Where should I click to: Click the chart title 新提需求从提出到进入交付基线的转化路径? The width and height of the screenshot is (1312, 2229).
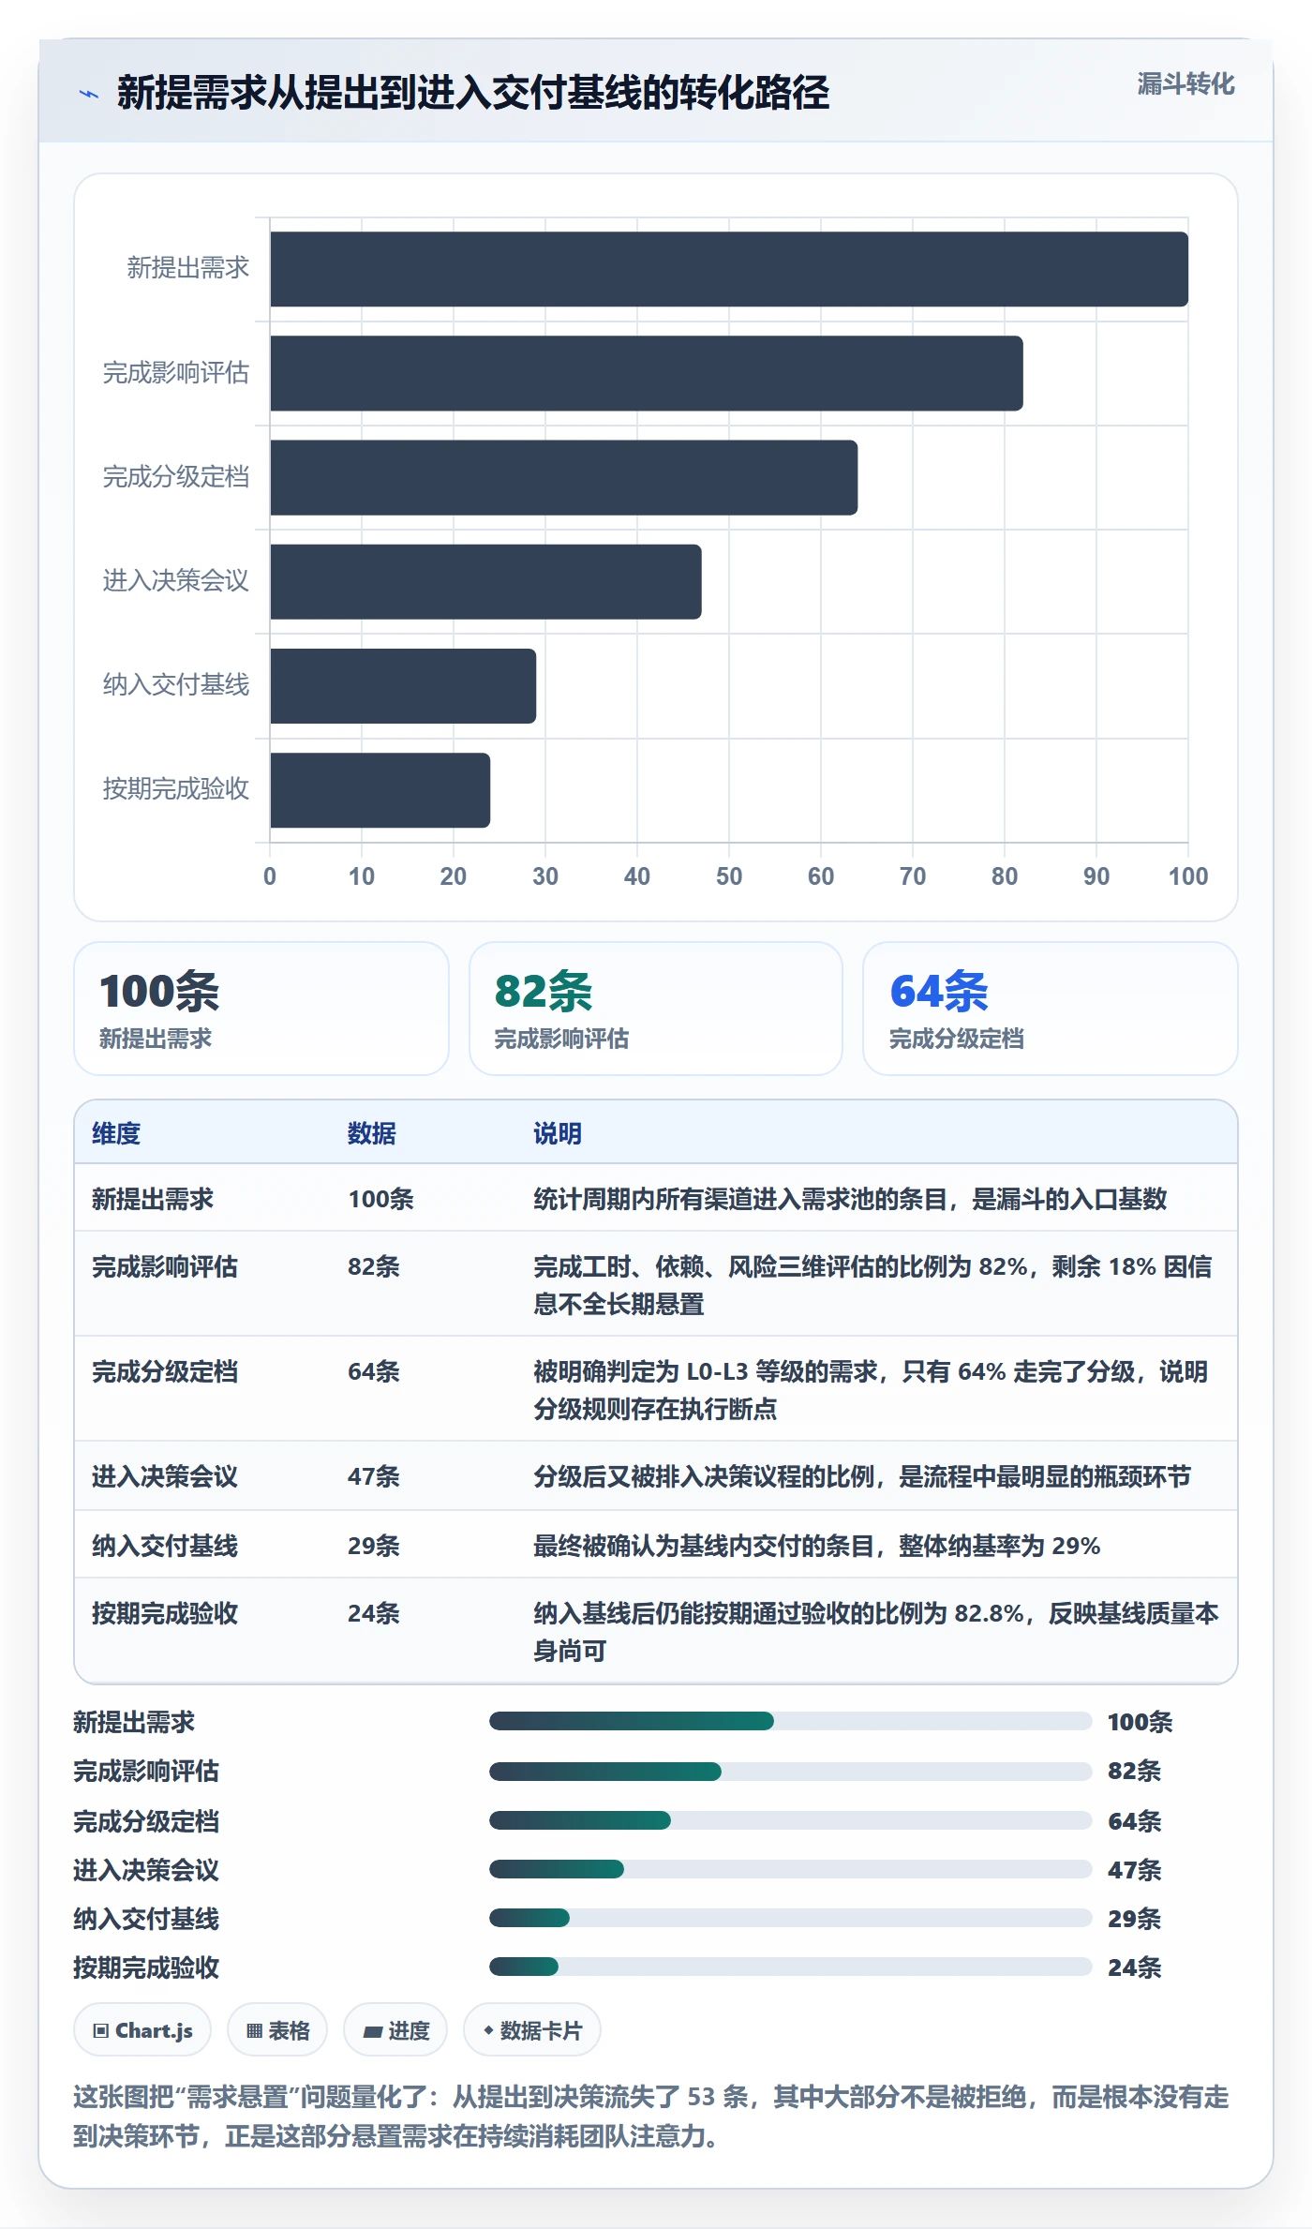click(473, 93)
